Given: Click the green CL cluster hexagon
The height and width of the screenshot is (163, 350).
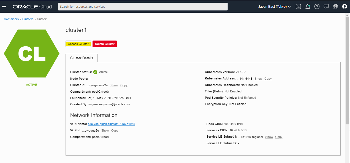Looking at the screenshot, I should 32,54.
